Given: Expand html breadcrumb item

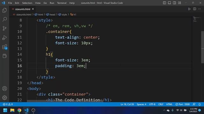Looking at the screenshot, I should pos(39,15).
